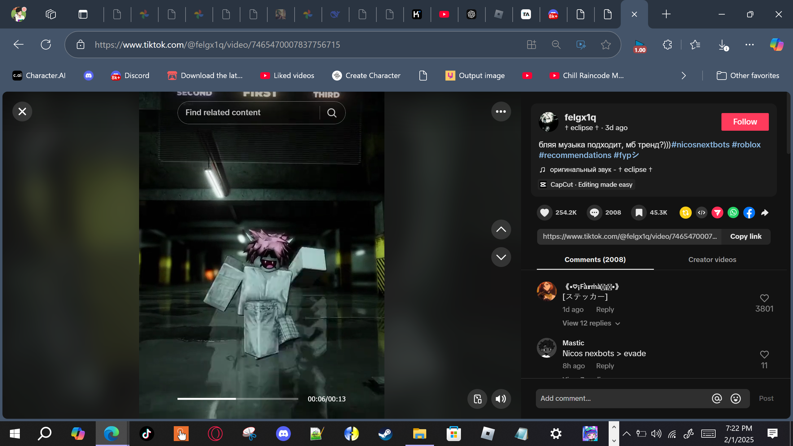Open the comments bubble icon
Screen dimensions: 793x446
pos(594,212)
